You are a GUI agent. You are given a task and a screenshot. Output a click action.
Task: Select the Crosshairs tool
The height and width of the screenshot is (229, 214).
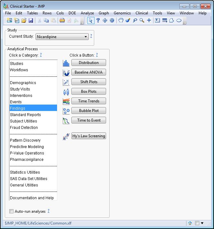[x=149, y=20]
